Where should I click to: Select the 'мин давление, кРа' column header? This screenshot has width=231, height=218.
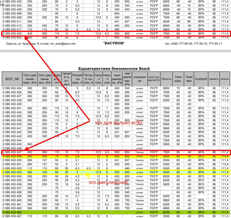[127, 79]
